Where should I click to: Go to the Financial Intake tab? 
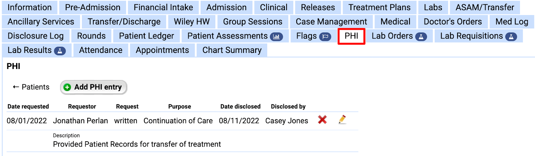click(163, 7)
